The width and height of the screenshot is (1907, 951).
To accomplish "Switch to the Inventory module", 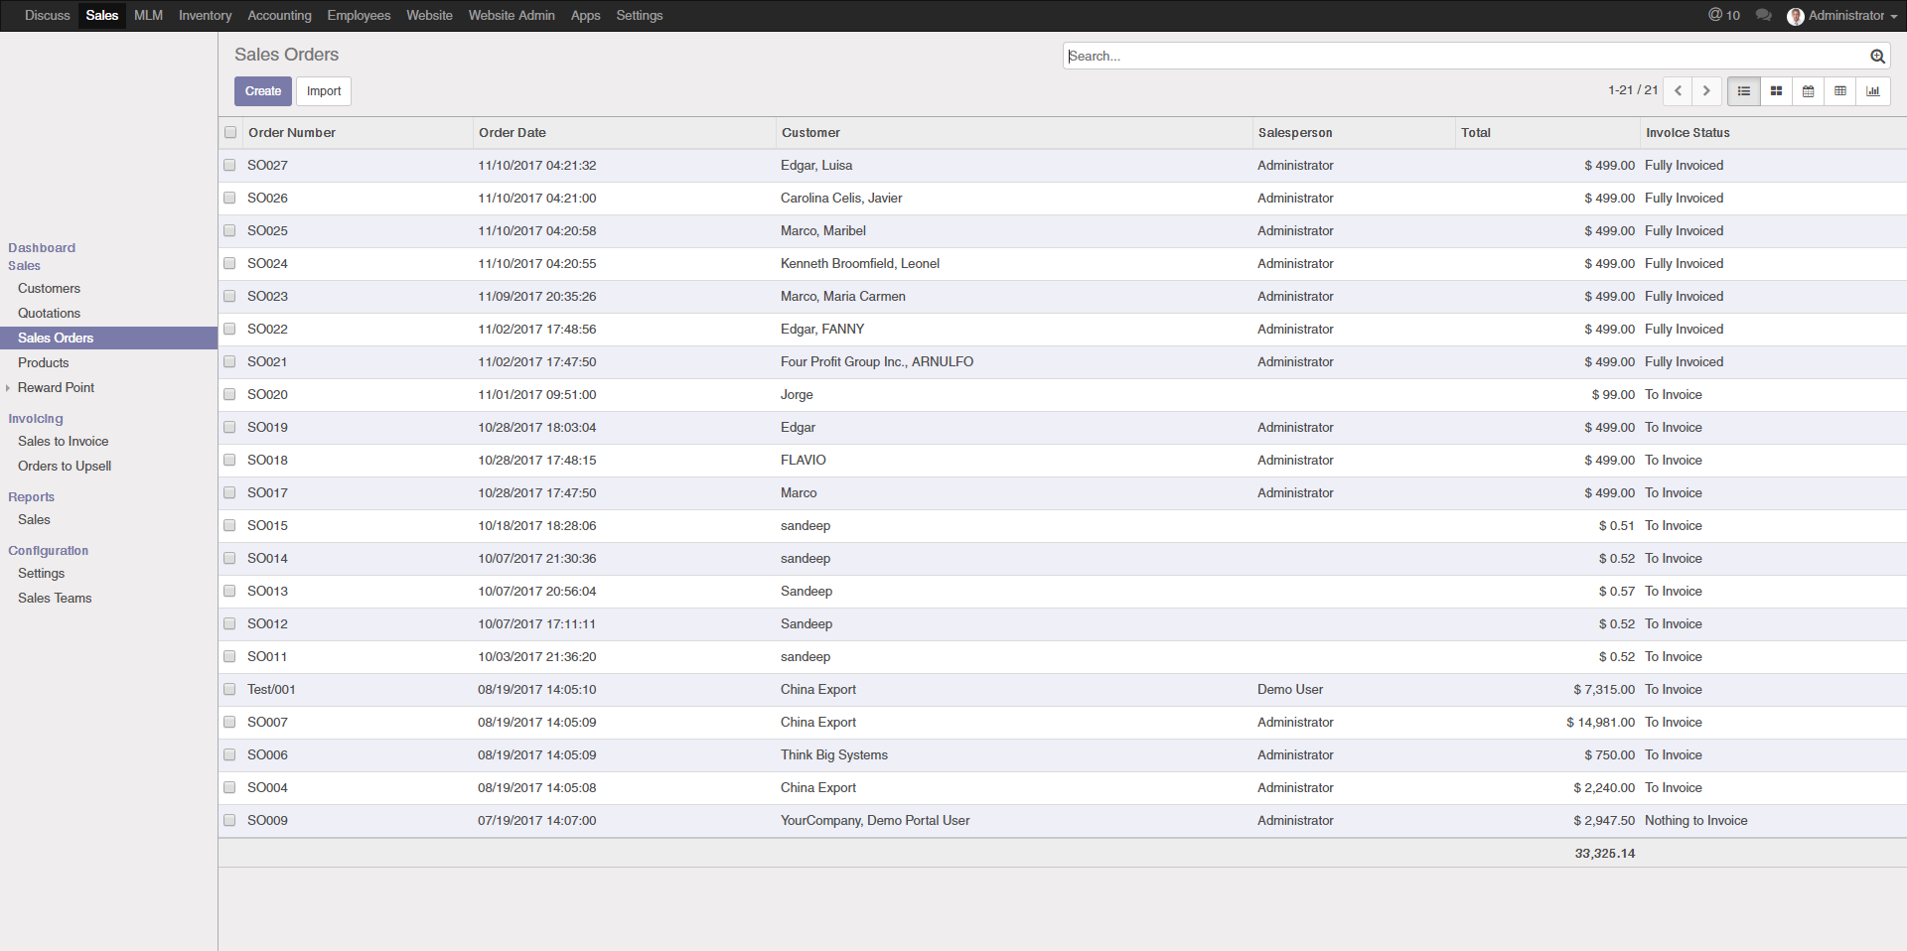I will tap(205, 15).
